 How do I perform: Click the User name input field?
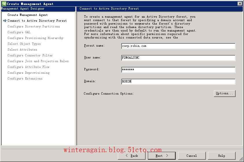pos(178,58)
